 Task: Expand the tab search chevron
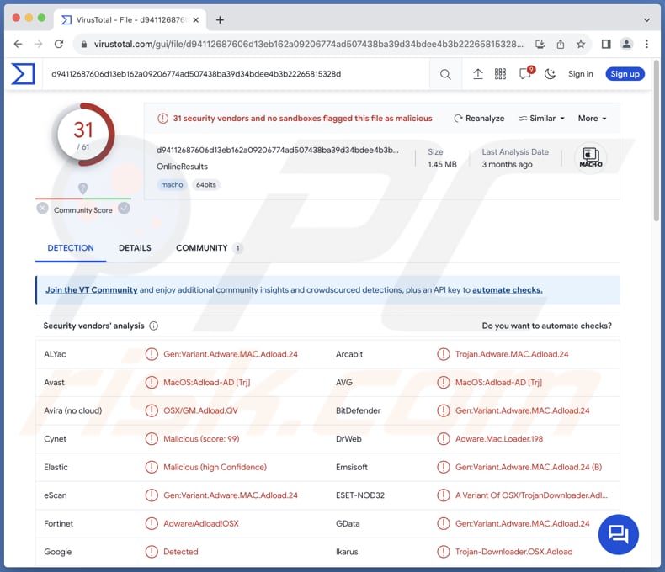click(x=646, y=20)
